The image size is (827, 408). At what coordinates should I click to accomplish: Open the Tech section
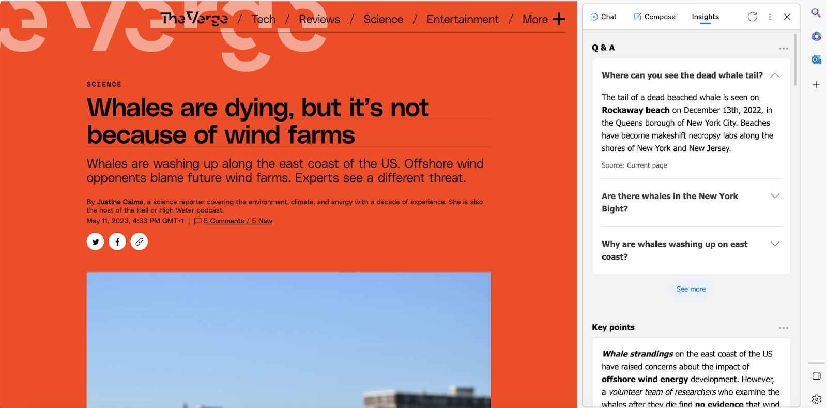[264, 19]
